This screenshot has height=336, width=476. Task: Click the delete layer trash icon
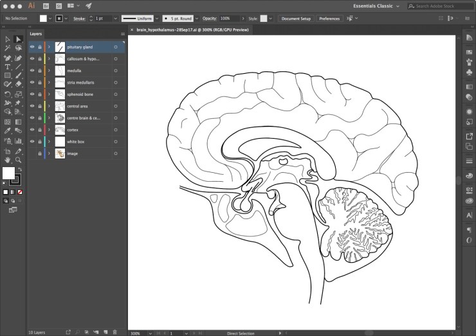[x=114, y=332]
